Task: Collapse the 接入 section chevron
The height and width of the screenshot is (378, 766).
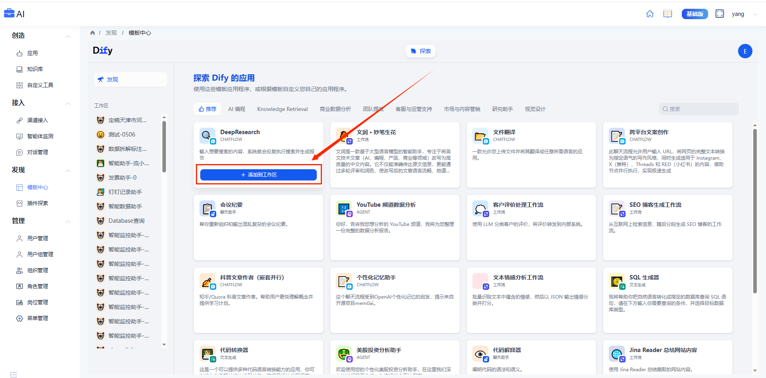Action: pos(68,103)
